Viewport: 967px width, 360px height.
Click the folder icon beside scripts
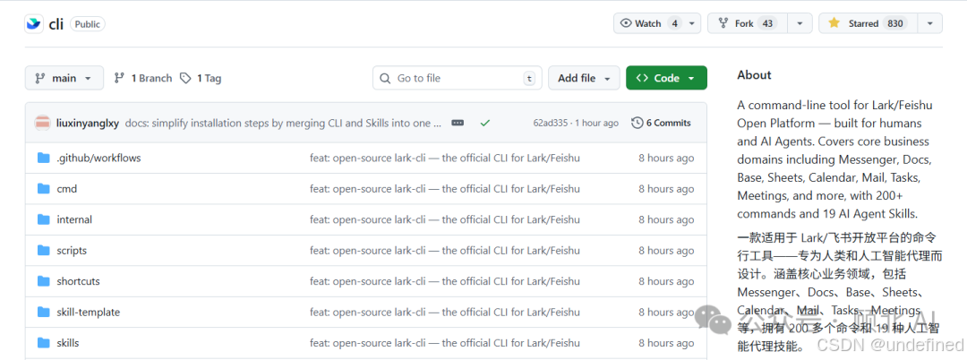[43, 250]
